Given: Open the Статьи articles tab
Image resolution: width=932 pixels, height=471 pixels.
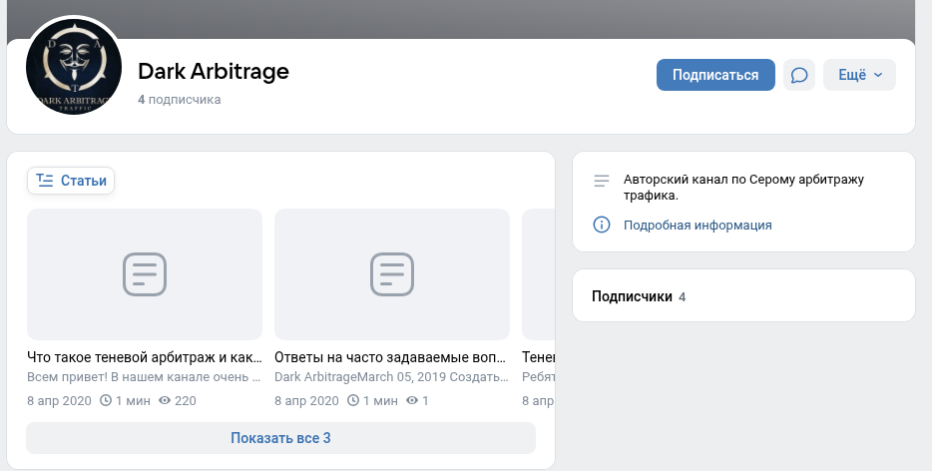Looking at the screenshot, I should click(x=71, y=181).
